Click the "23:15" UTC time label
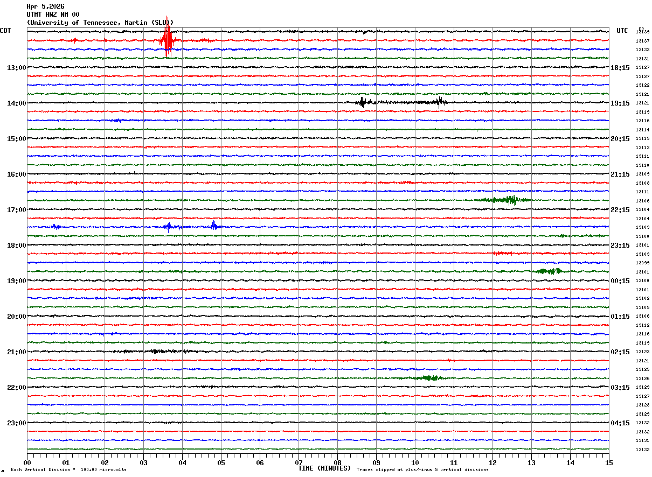 [x=620, y=245]
